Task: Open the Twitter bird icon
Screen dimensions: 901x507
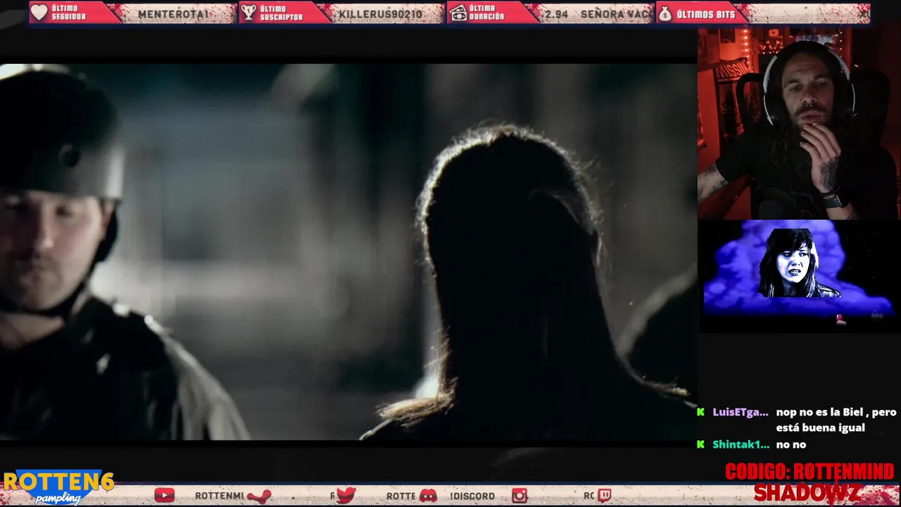Action: [x=346, y=496]
